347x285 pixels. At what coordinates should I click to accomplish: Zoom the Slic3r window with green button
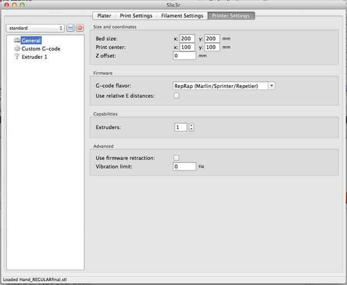click(x=22, y=4)
